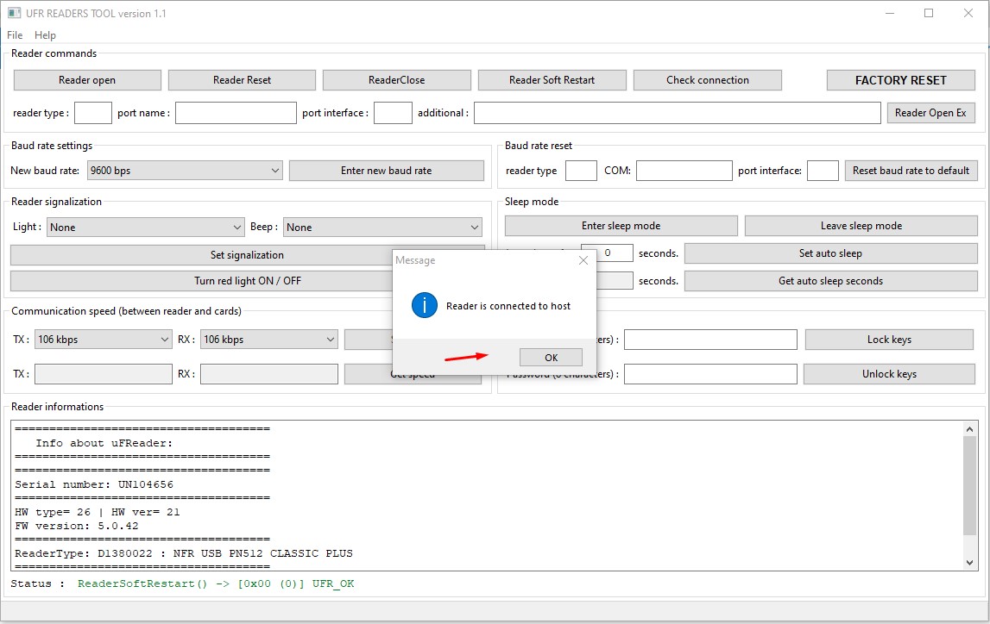Expand the New baud rate dropdown
Viewport: 990px width, 624px height.
tap(185, 170)
